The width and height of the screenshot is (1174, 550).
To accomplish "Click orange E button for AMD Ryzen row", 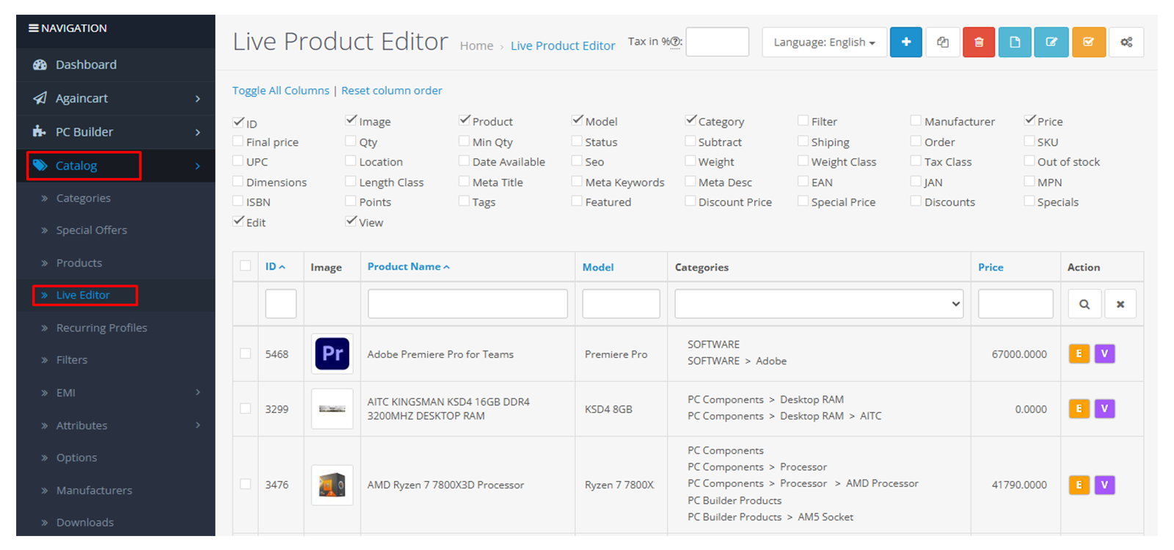I will pos(1079,485).
